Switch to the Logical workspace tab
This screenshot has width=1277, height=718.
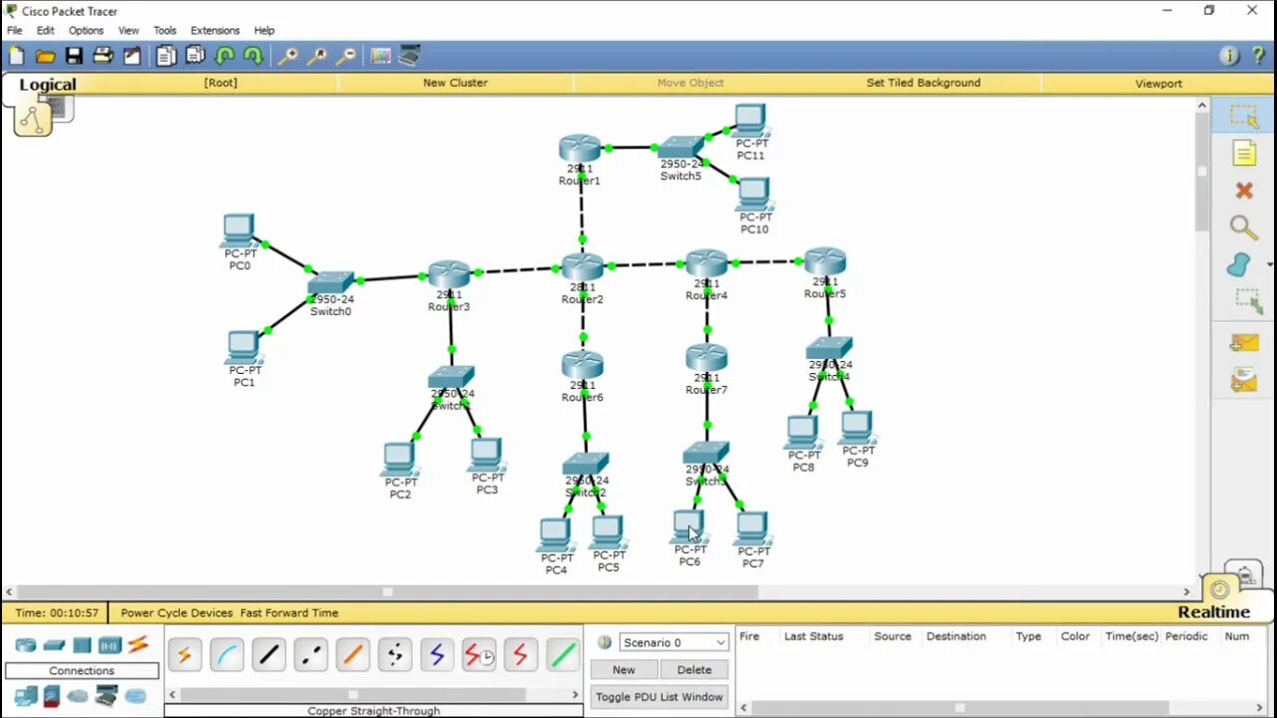coord(47,85)
